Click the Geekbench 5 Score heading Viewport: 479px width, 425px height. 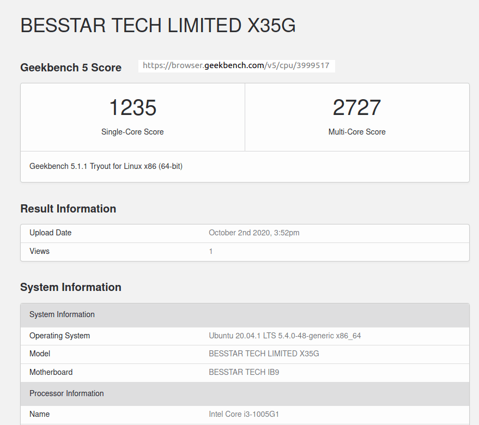click(x=71, y=67)
